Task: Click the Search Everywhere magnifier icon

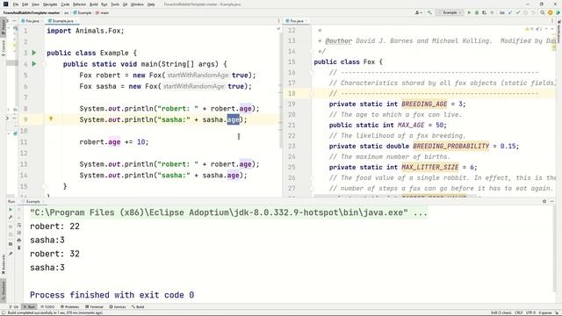Action: point(543,12)
